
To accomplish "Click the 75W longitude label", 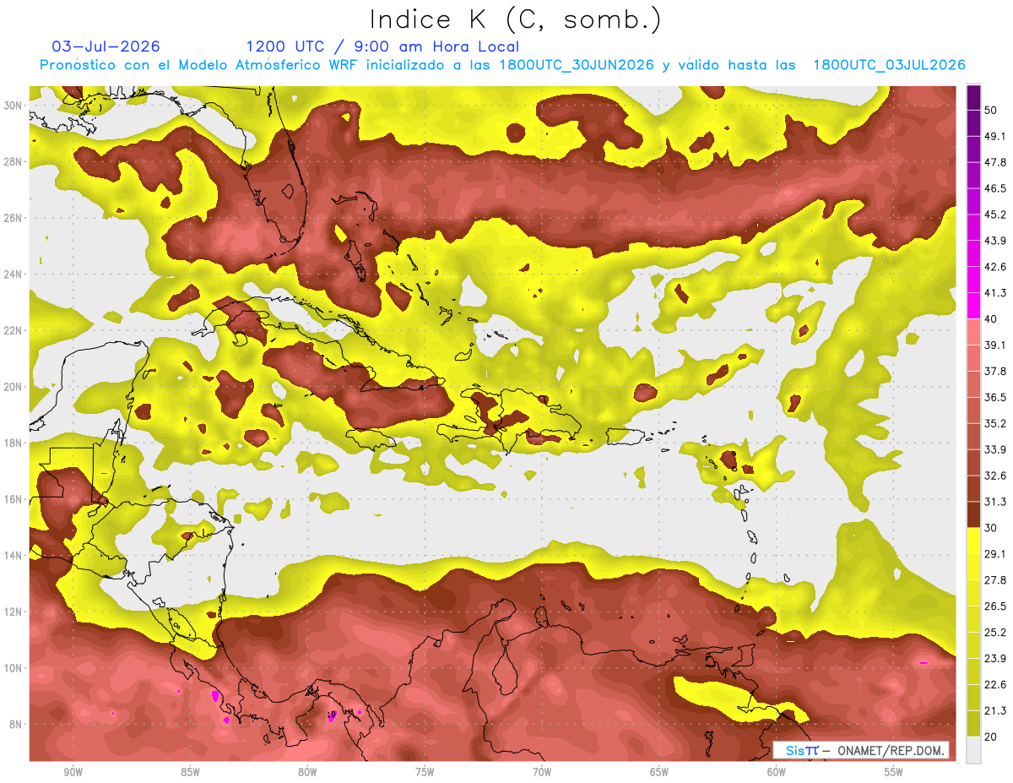I will (x=425, y=772).
